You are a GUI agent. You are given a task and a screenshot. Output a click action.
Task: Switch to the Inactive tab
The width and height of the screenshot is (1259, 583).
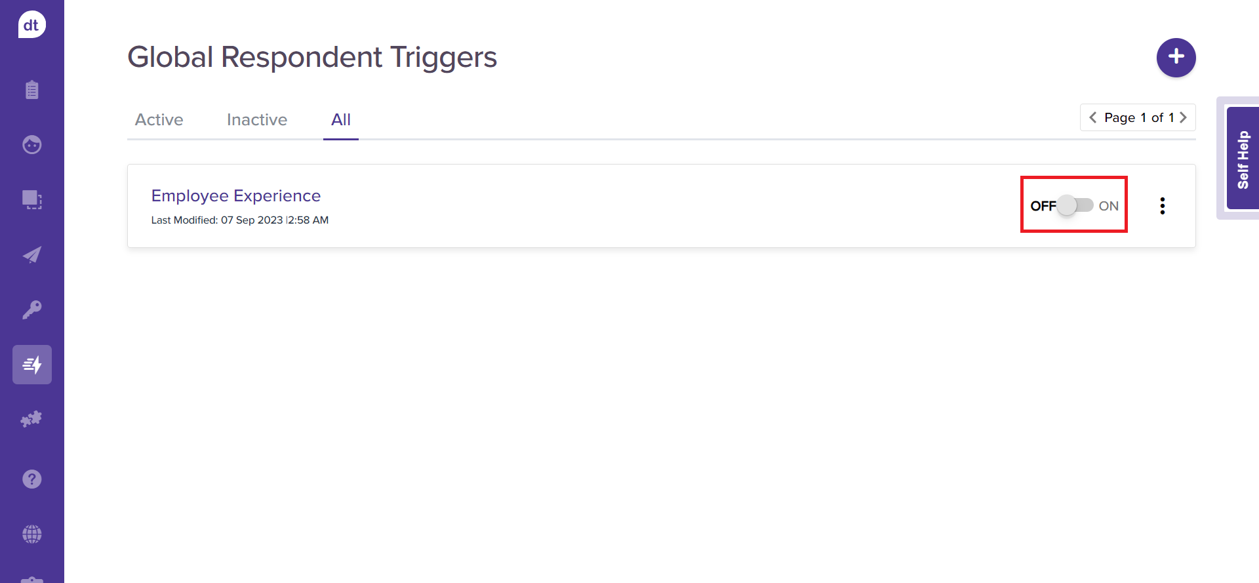point(256,120)
